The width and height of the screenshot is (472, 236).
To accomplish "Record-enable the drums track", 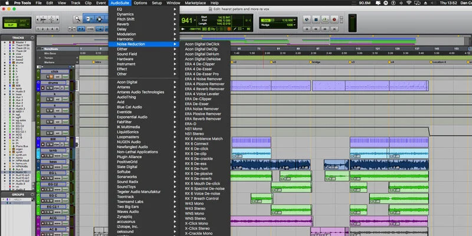I will coord(42,88).
